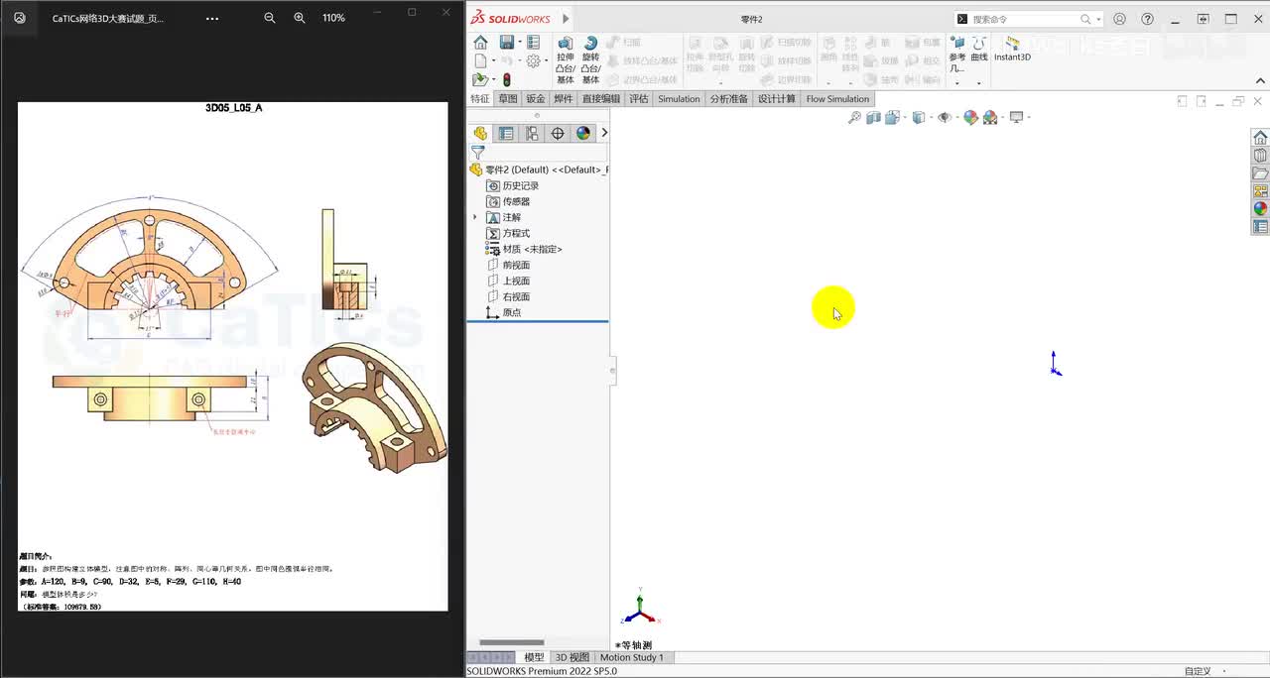Image resolution: width=1270 pixels, height=678 pixels.
Task: Open PropertyManager tab
Action: 506,133
